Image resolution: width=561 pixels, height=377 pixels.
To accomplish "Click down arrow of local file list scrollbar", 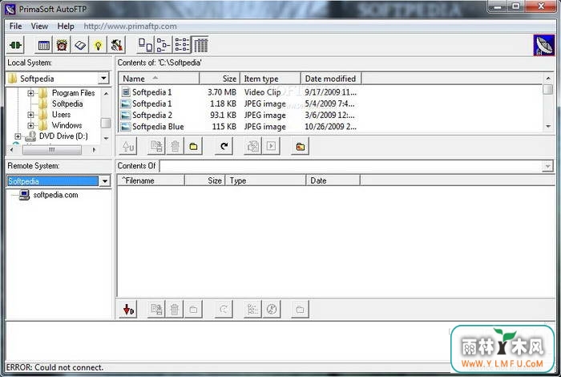I will click(548, 127).
